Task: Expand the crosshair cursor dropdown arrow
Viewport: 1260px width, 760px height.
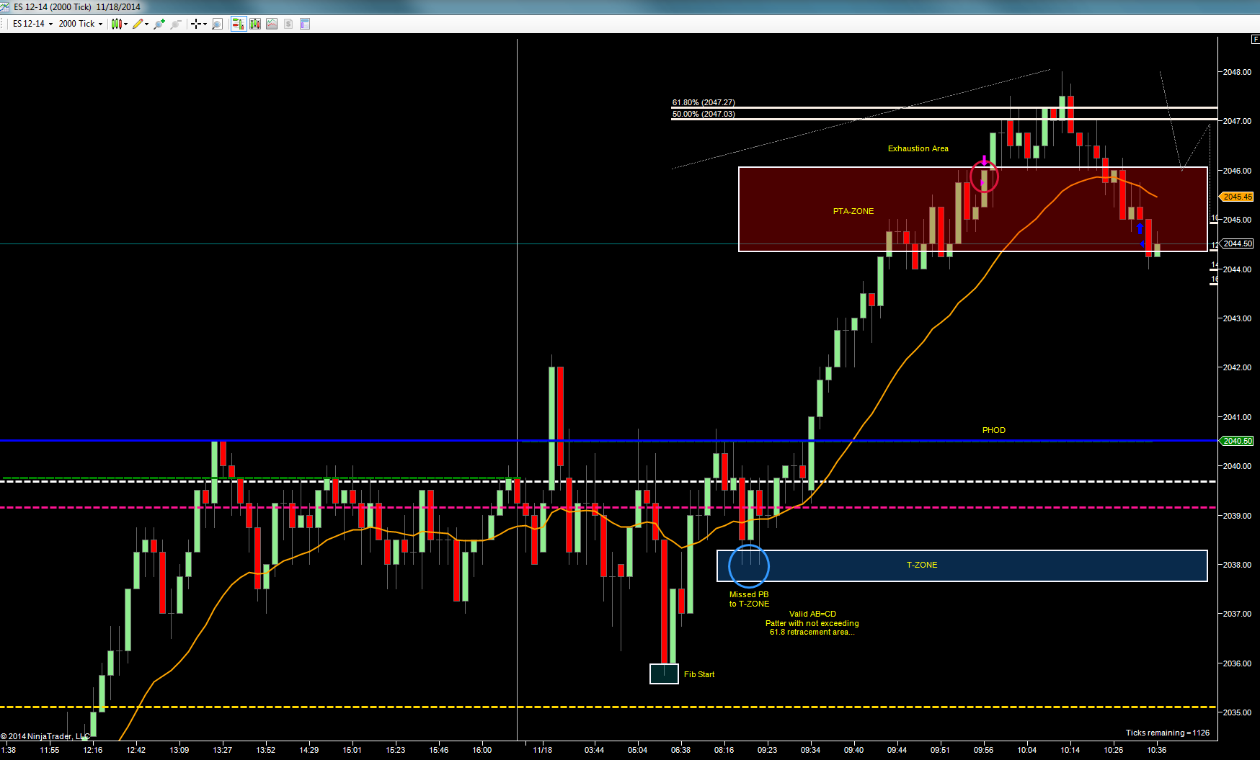Action: tap(205, 24)
